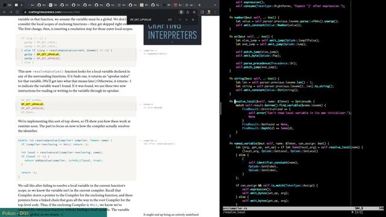Open a new browser tab
Image resolution: width=386 pixels, height=217 pixels.
[x=200, y=5]
